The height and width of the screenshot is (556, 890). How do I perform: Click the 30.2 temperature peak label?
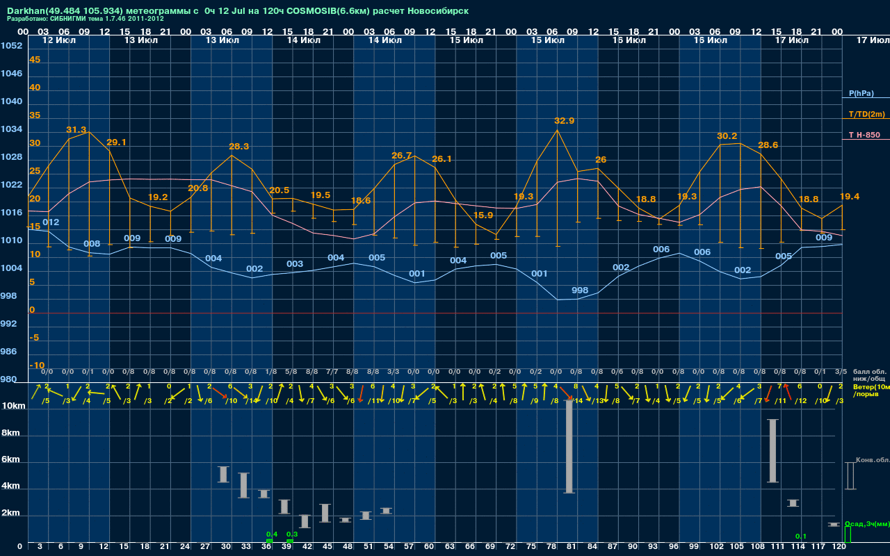727,136
